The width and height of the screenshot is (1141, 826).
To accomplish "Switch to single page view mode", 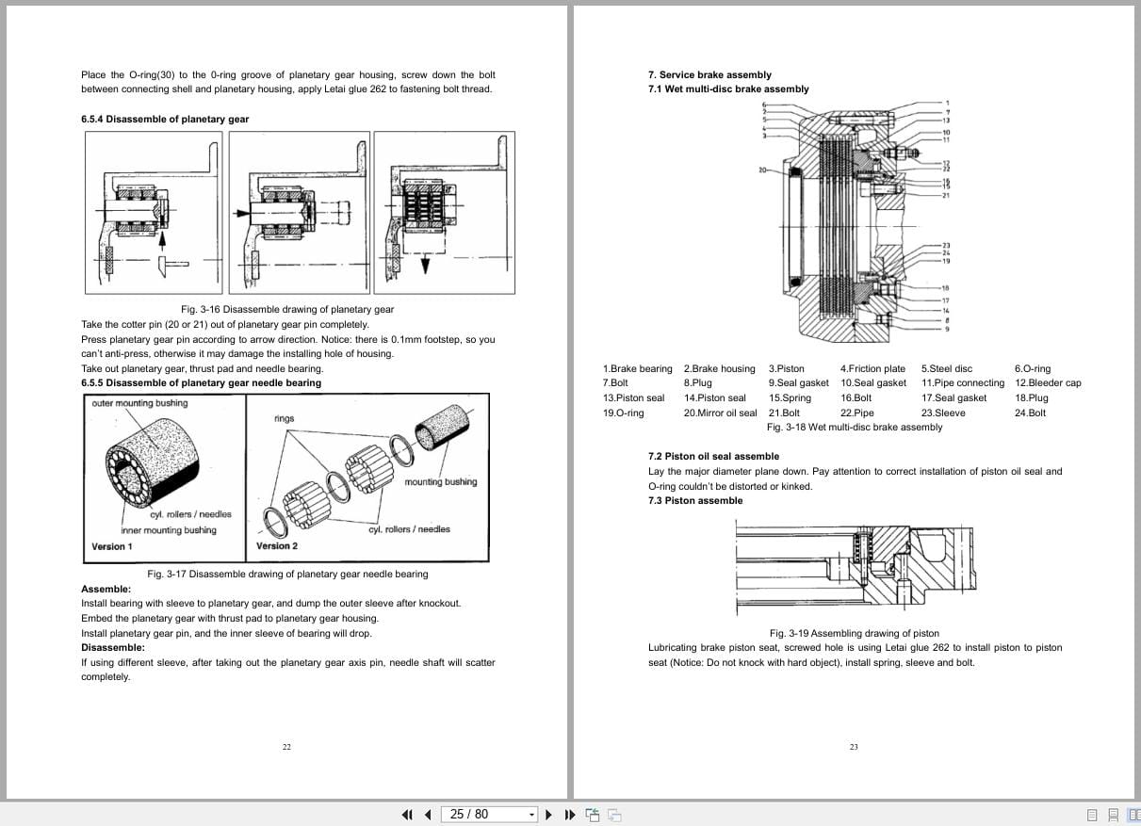I will click(x=1092, y=814).
